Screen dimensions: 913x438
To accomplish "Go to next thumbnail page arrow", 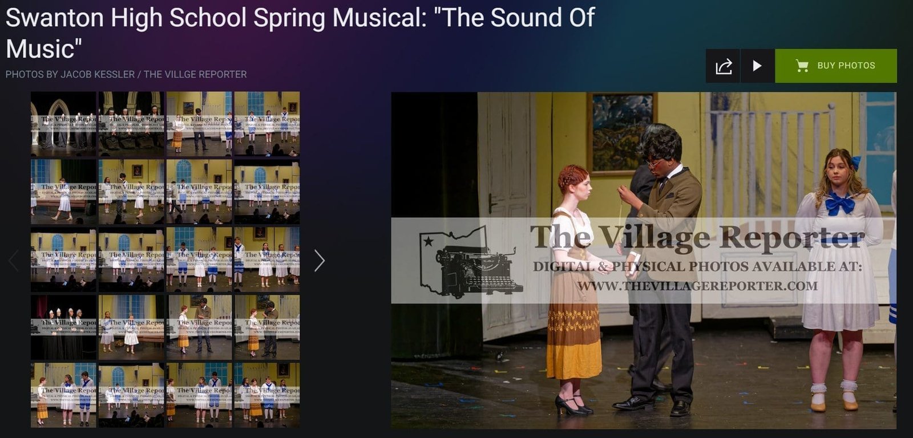I will (320, 261).
